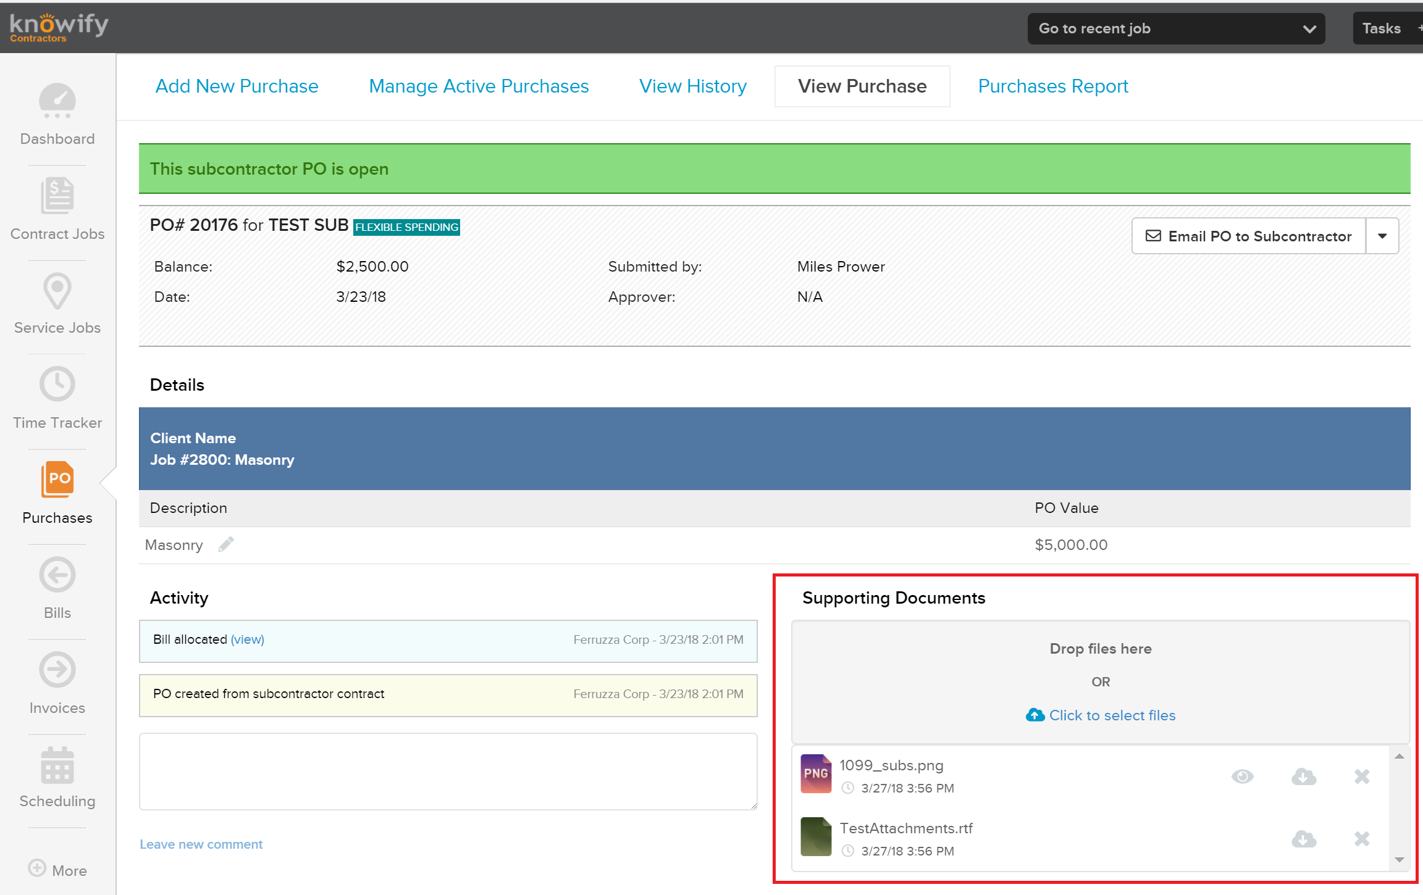This screenshot has height=895, width=1423.
Task: Click Leave new comment link
Action: 201,844
